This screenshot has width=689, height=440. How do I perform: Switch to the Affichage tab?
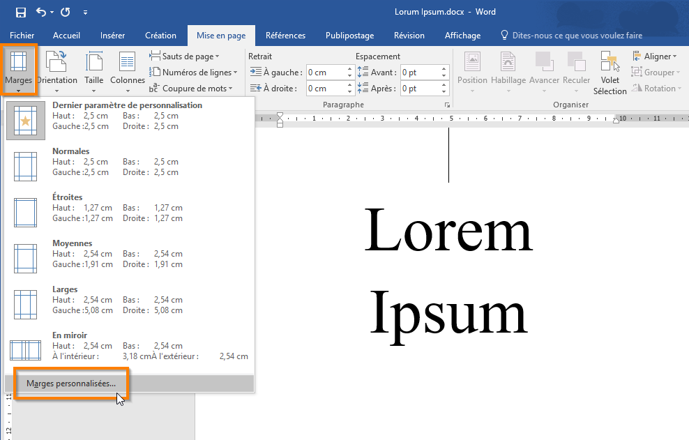point(462,36)
